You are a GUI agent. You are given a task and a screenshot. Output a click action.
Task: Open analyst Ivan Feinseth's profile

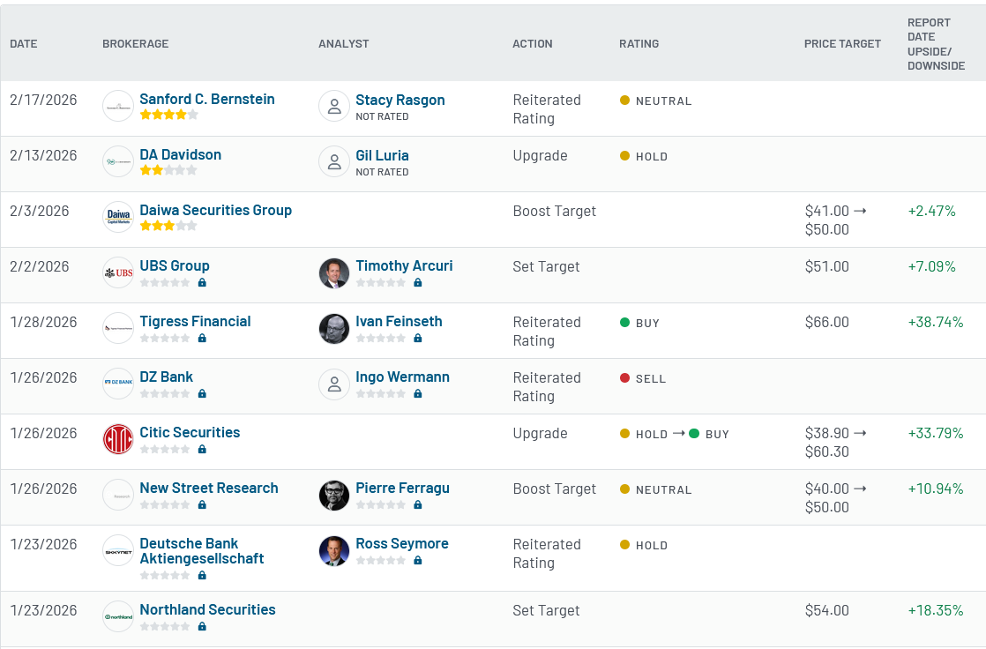(x=399, y=321)
